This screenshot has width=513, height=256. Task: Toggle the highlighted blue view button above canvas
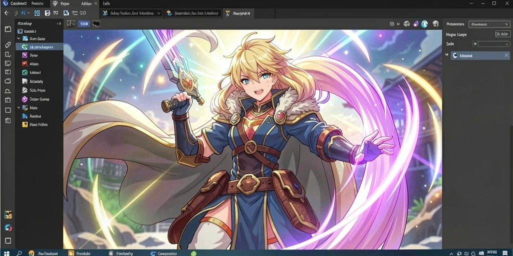(x=84, y=23)
